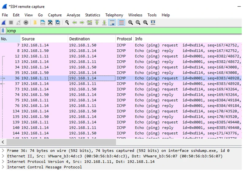Zoom in on packet list text
Image resolution: width=243 pixels, height=171 pixels.
pyautogui.click(x=131, y=23)
